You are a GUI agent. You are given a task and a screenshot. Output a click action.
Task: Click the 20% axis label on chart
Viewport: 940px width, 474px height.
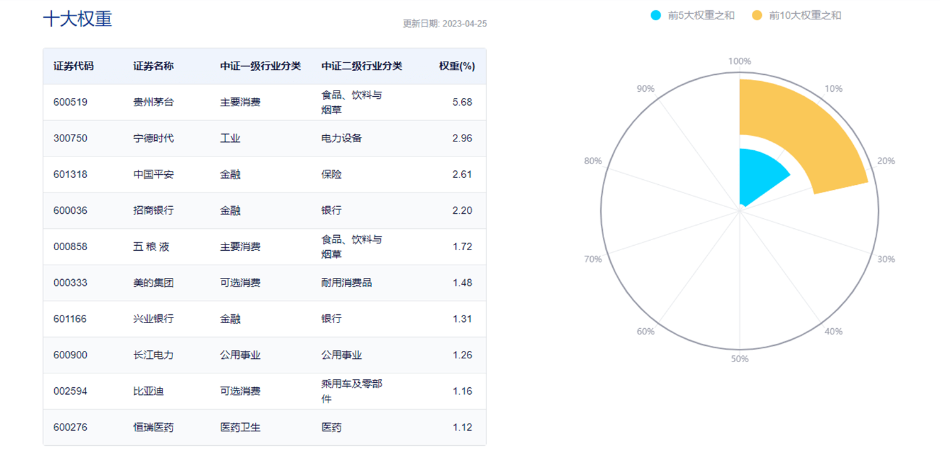pos(886,161)
